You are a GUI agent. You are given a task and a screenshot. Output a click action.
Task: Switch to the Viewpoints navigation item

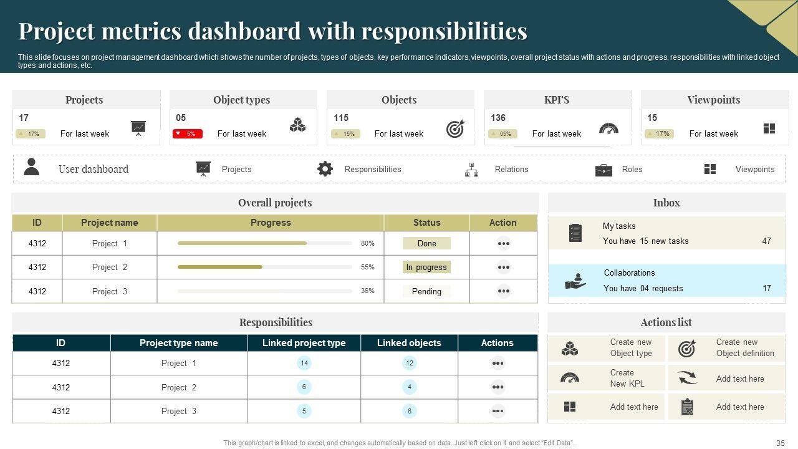click(755, 169)
